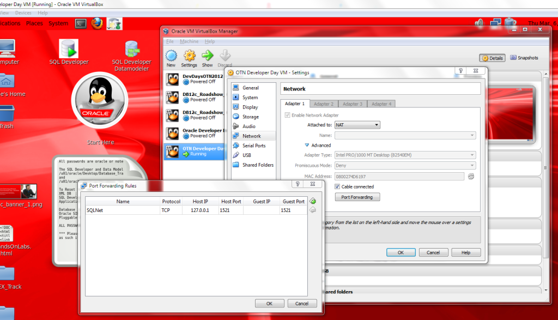Open the Home folder desktop icon
Viewport: 558px width, 320px height.
(7, 81)
